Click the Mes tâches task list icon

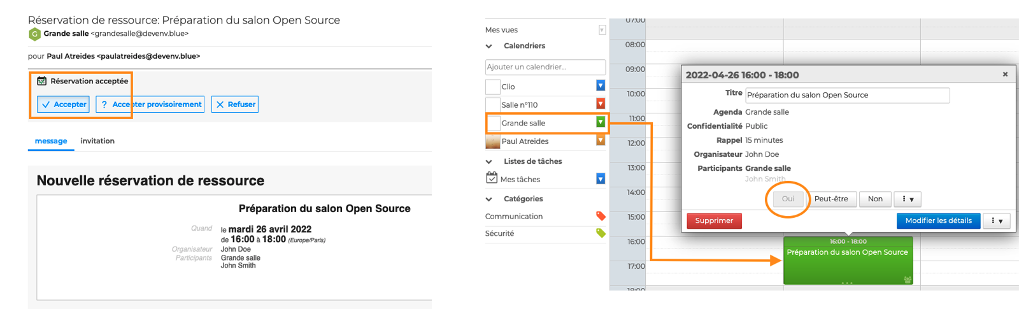[x=492, y=178]
